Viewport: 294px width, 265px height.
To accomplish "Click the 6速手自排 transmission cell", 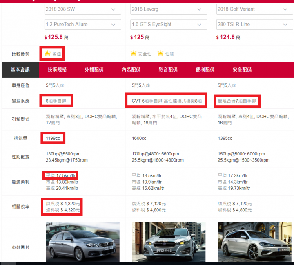I will [x=56, y=101].
